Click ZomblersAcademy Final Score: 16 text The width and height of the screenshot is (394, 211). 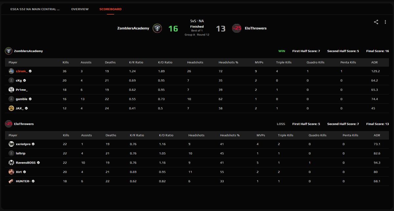tap(378, 51)
